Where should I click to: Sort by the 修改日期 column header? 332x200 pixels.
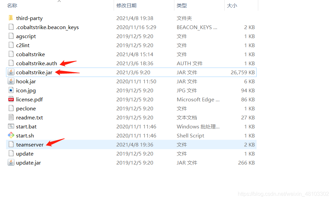126,5
